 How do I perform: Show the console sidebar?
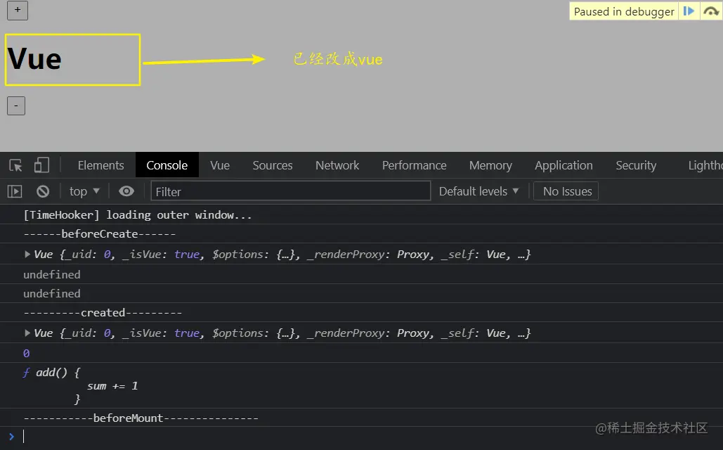click(x=15, y=191)
